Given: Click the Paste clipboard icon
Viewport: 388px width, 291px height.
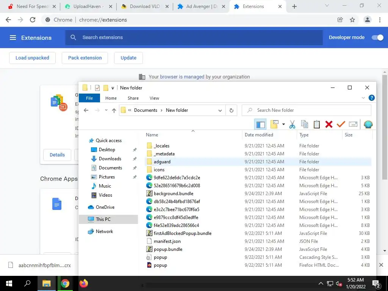Looking at the screenshot, I should (x=317, y=124).
